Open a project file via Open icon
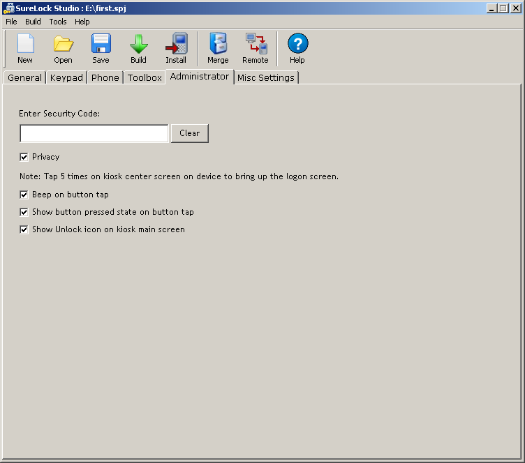This screenshot has width=525, height=463. click(x=63, y=48)
